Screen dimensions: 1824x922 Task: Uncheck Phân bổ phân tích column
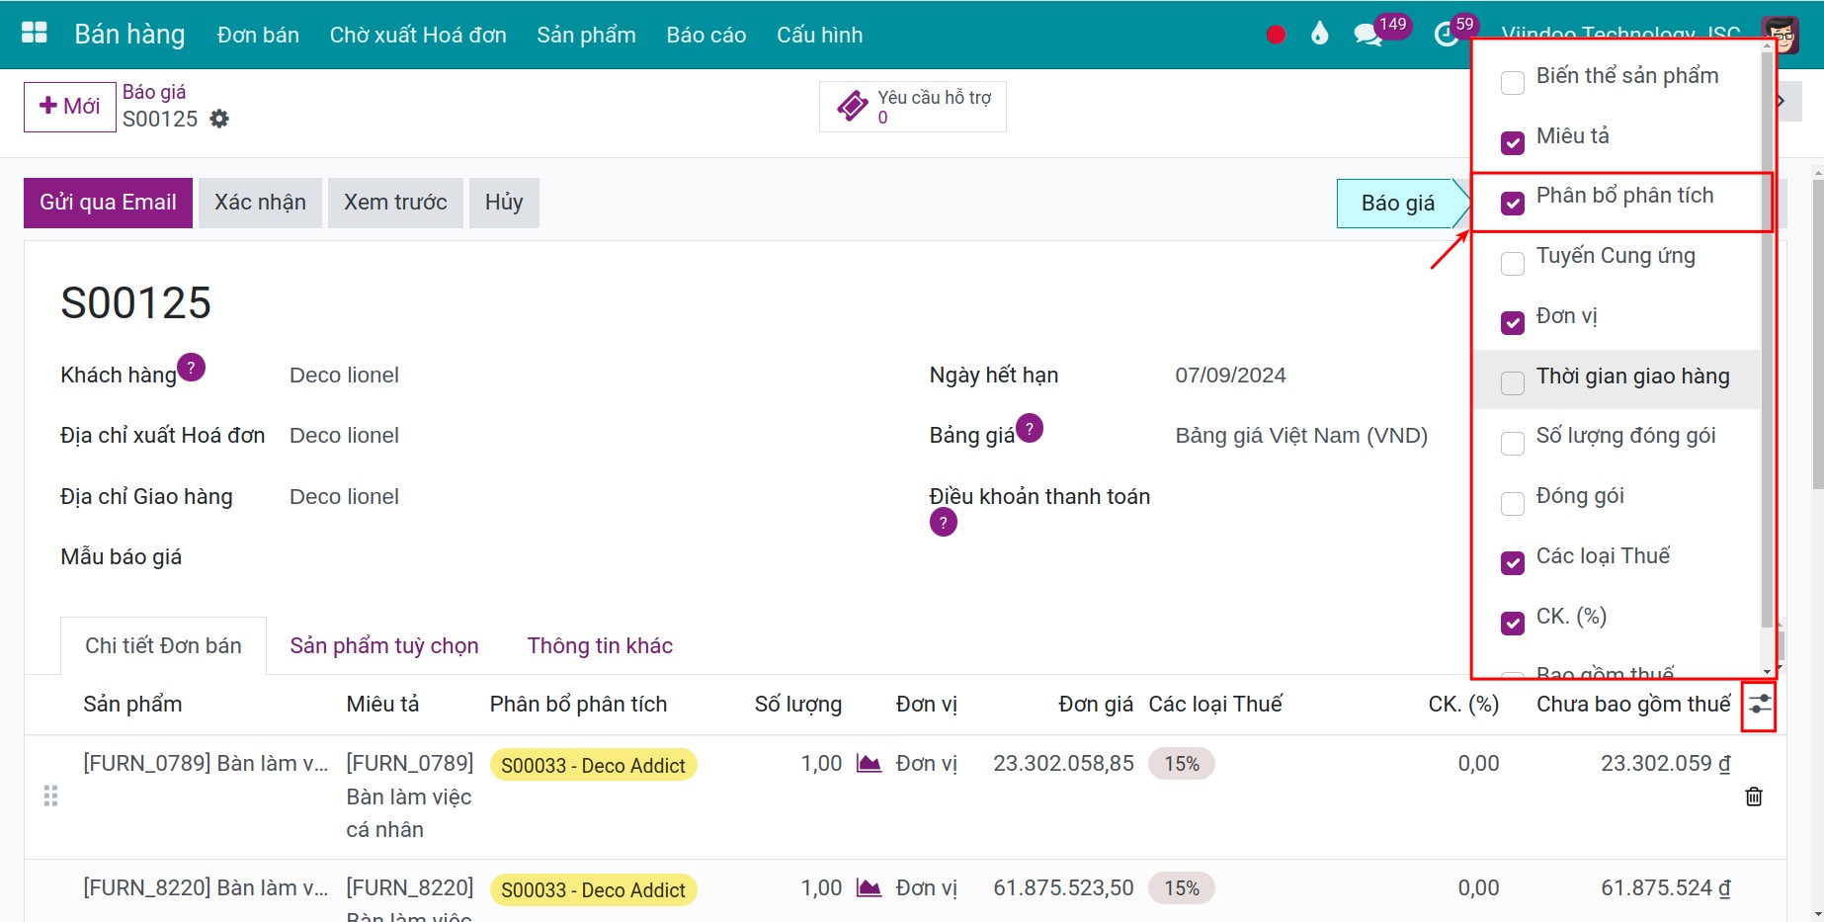(1513, 203)
